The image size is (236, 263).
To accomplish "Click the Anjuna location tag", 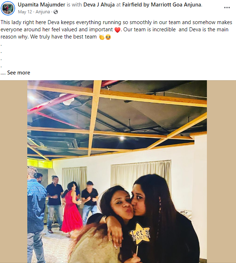I will click(x=43, y=12).
